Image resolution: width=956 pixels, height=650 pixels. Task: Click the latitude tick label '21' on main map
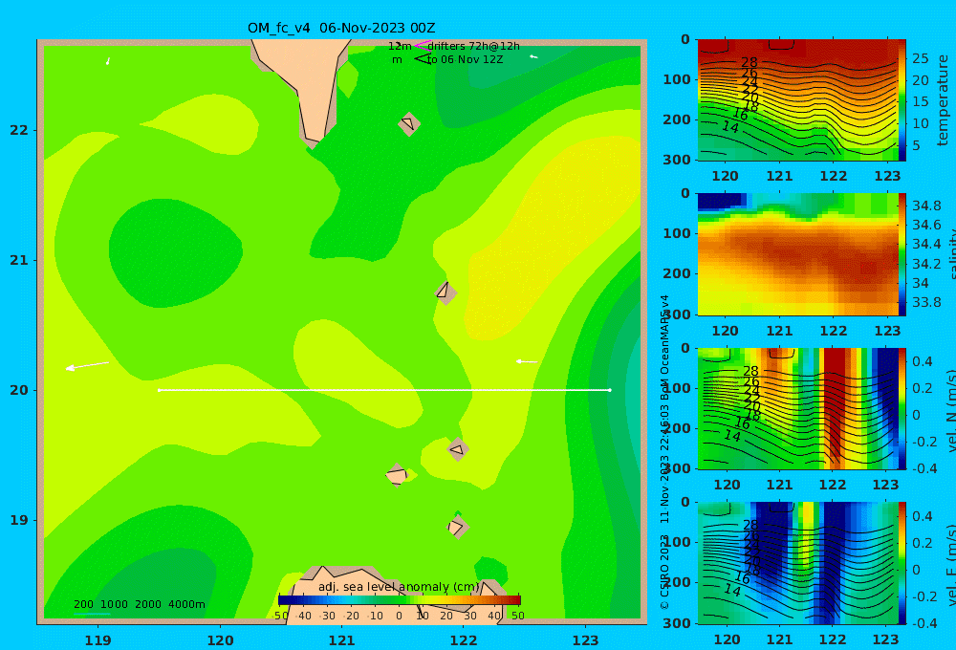[19, 260]
